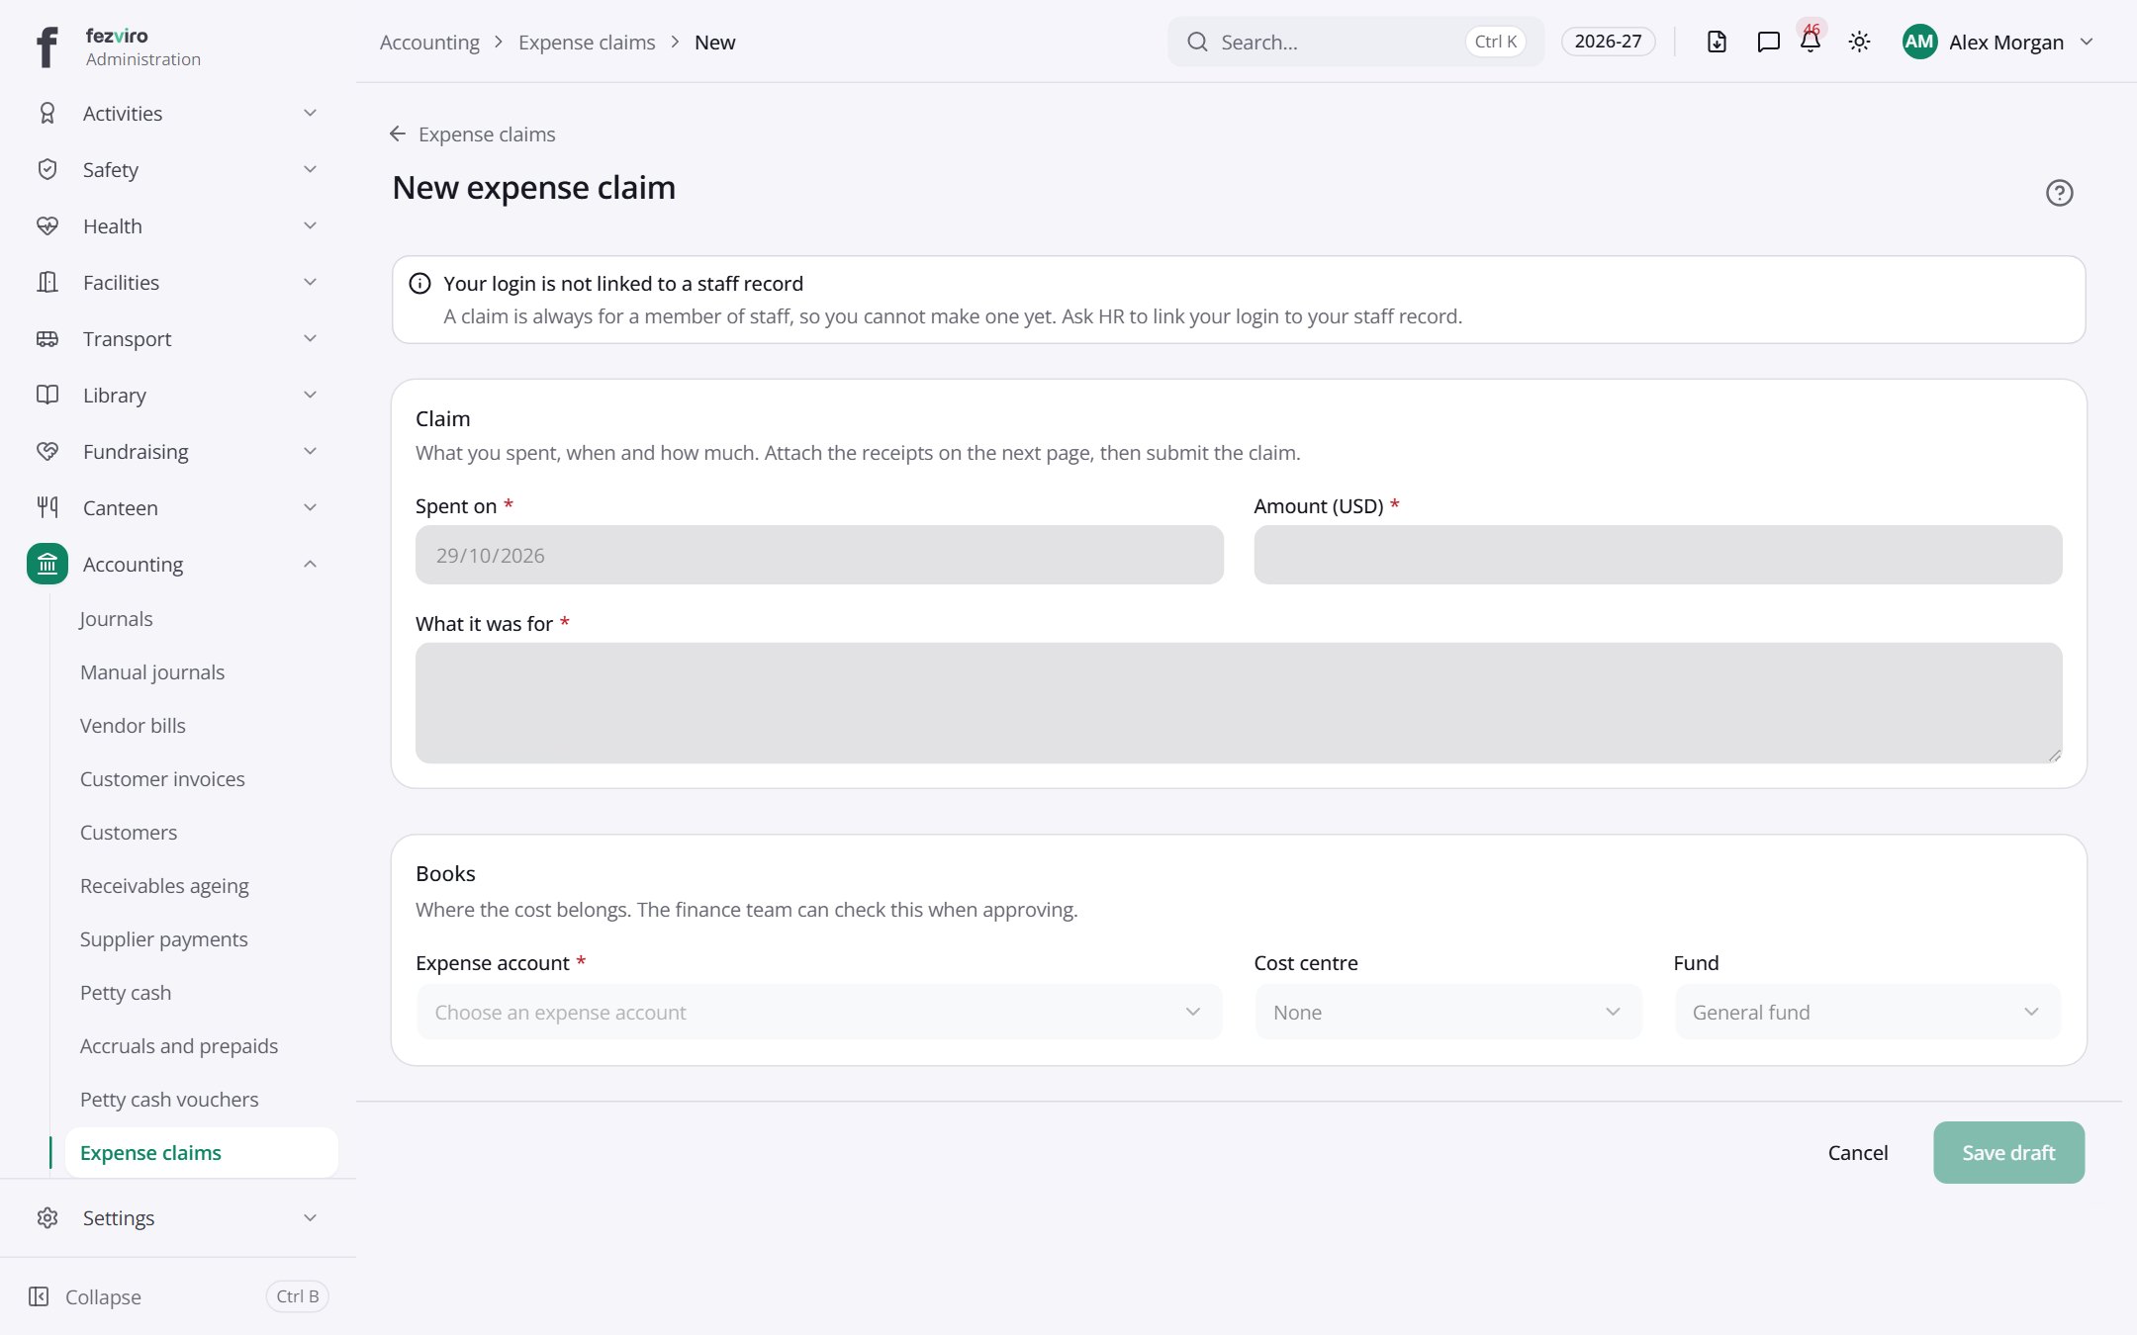Click the Facilities building icon

[x=47, y=282]
